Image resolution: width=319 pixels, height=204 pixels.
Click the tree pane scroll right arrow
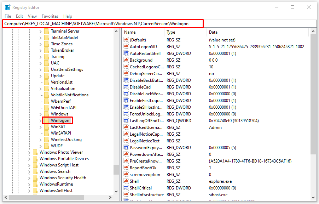click(x=110, y=197)
